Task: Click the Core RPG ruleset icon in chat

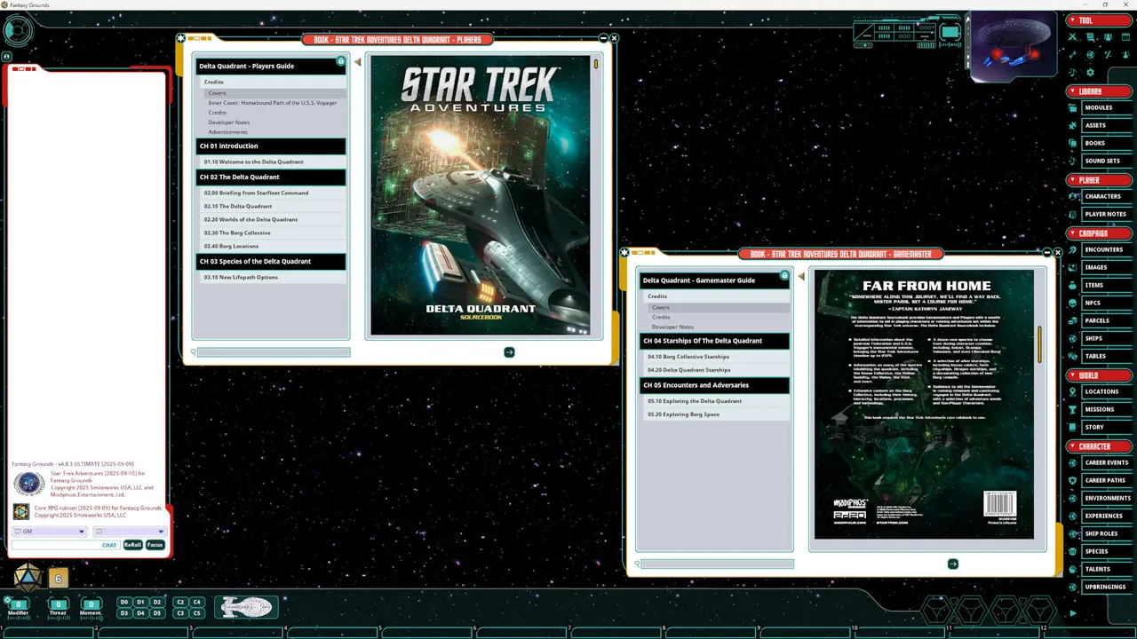Action: click(x=20, y=512)
